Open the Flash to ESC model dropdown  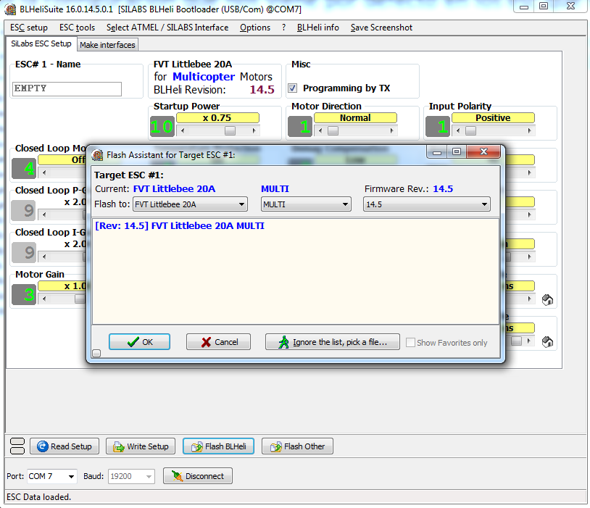(x=190, y=204)
